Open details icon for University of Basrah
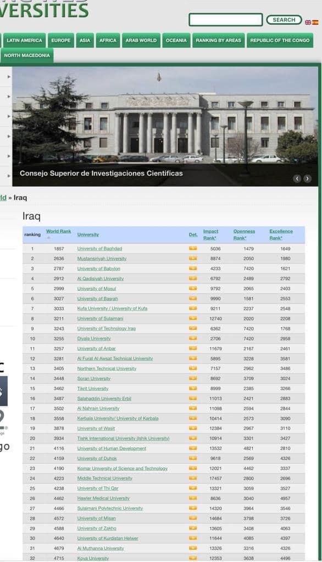322x562 pixels. pyautogui.click(x=193, y=298)
